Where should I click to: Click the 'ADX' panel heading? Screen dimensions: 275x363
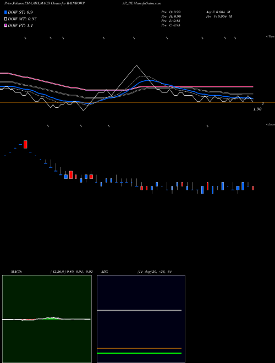pos(105,272)
